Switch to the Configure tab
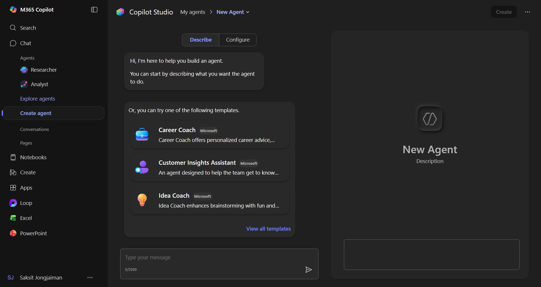This screenshot has width=541, height=287. (238, 40)
